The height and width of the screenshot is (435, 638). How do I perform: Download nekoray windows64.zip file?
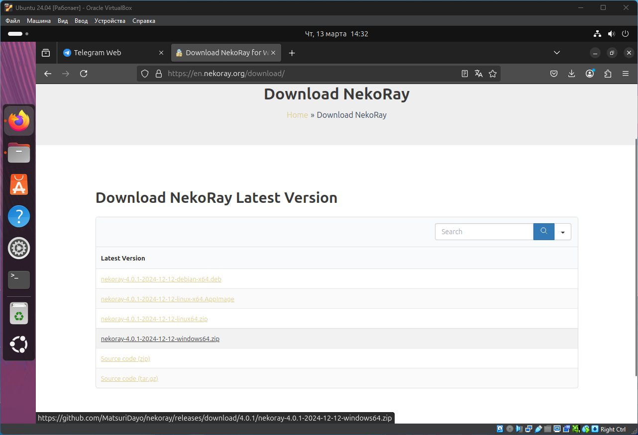point(160,339)
